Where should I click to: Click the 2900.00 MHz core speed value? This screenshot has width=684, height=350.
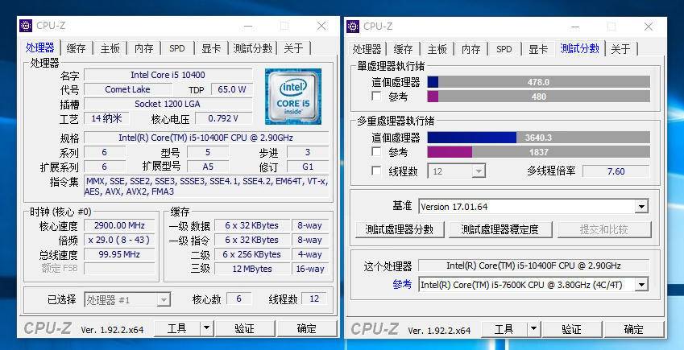pos(119,225)
